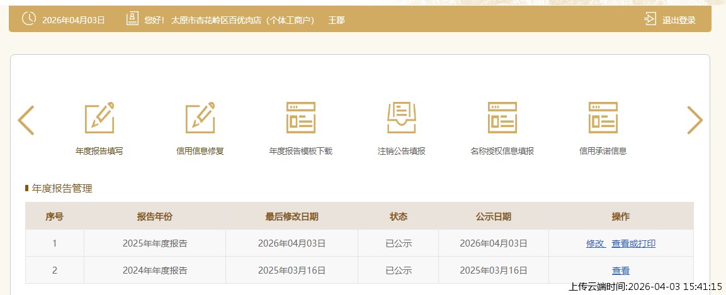This screenshot has height=295, width=726.
Task: Click the 公示日期 column header
Action: point(494,216)
